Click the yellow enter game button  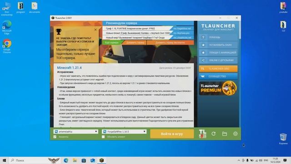click(x=172, y=134)
